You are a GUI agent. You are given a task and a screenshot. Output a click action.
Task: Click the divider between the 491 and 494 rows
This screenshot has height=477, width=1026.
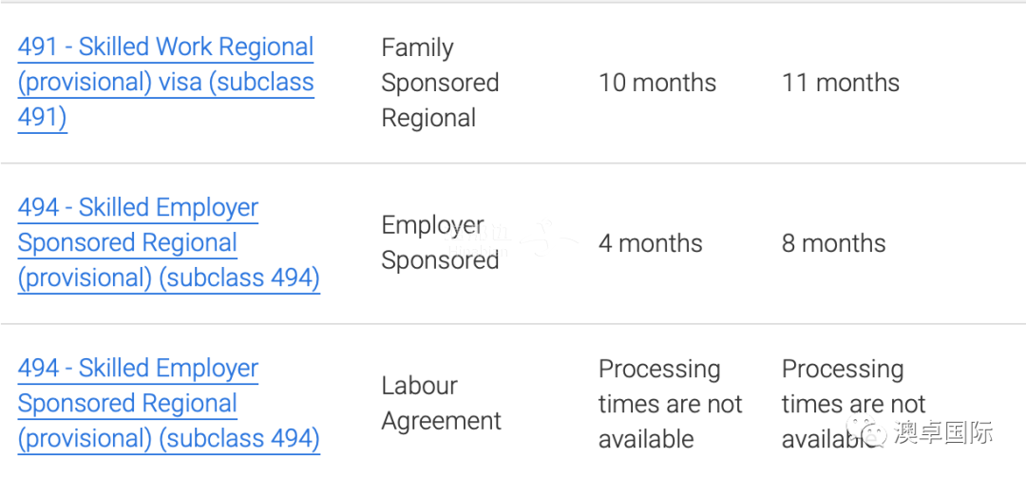click(x=513, y=162)
